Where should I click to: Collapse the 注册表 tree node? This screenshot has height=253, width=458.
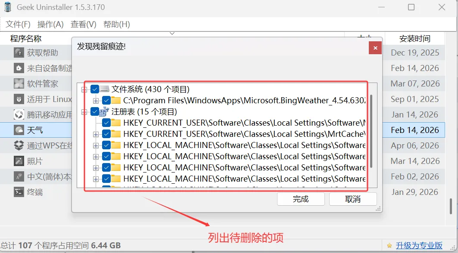click(84, 112)
